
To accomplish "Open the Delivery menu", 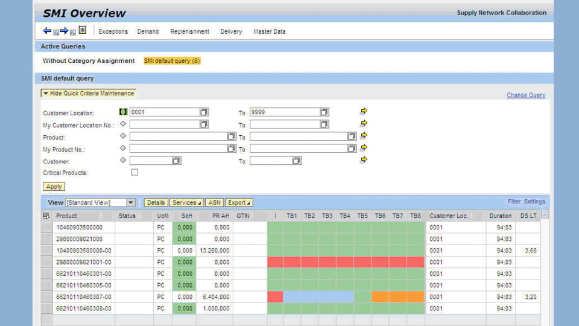I will [x=231, y=32].
